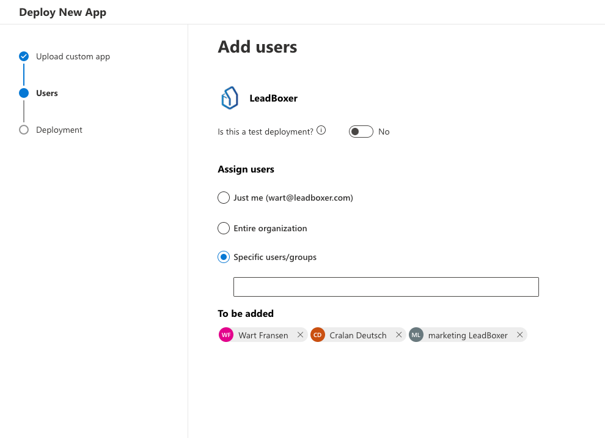The image size is (605, 438).
Task: Click the Users step label in sidebar
Action: point(47,93)
